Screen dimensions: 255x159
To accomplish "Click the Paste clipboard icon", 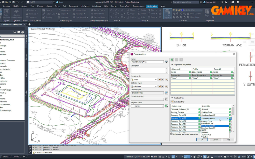I will coord(207,13).
